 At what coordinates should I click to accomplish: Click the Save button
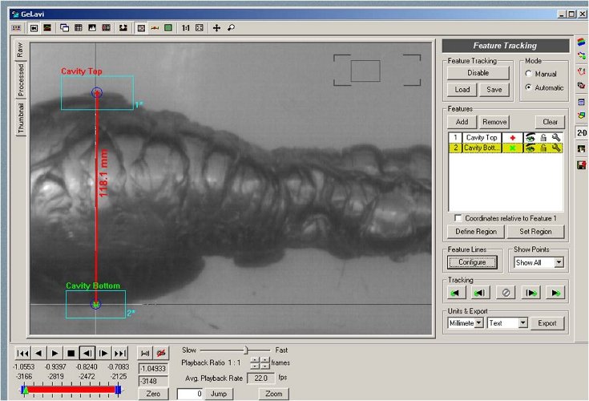tap(494, 90)
